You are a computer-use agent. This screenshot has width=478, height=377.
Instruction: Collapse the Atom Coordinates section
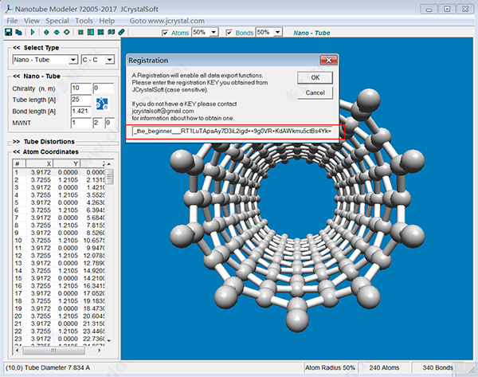click(17, 151)
